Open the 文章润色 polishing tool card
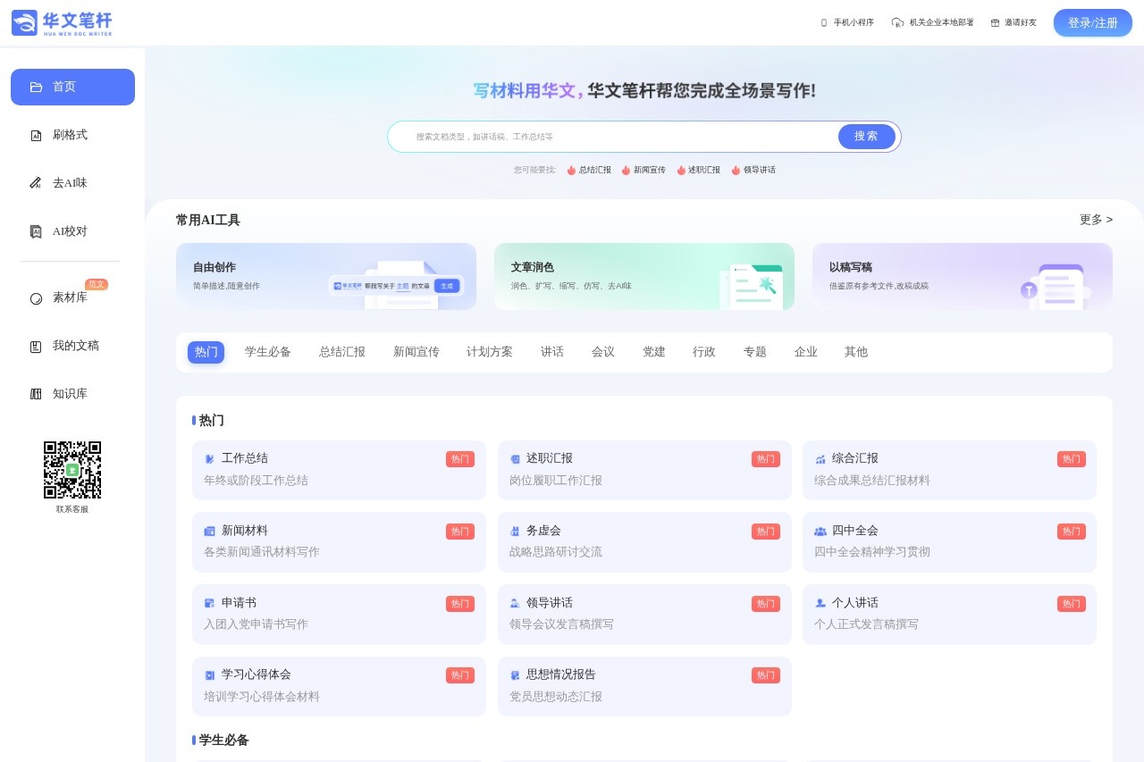This screenshot has height=762, width=1144. point(644,277)
